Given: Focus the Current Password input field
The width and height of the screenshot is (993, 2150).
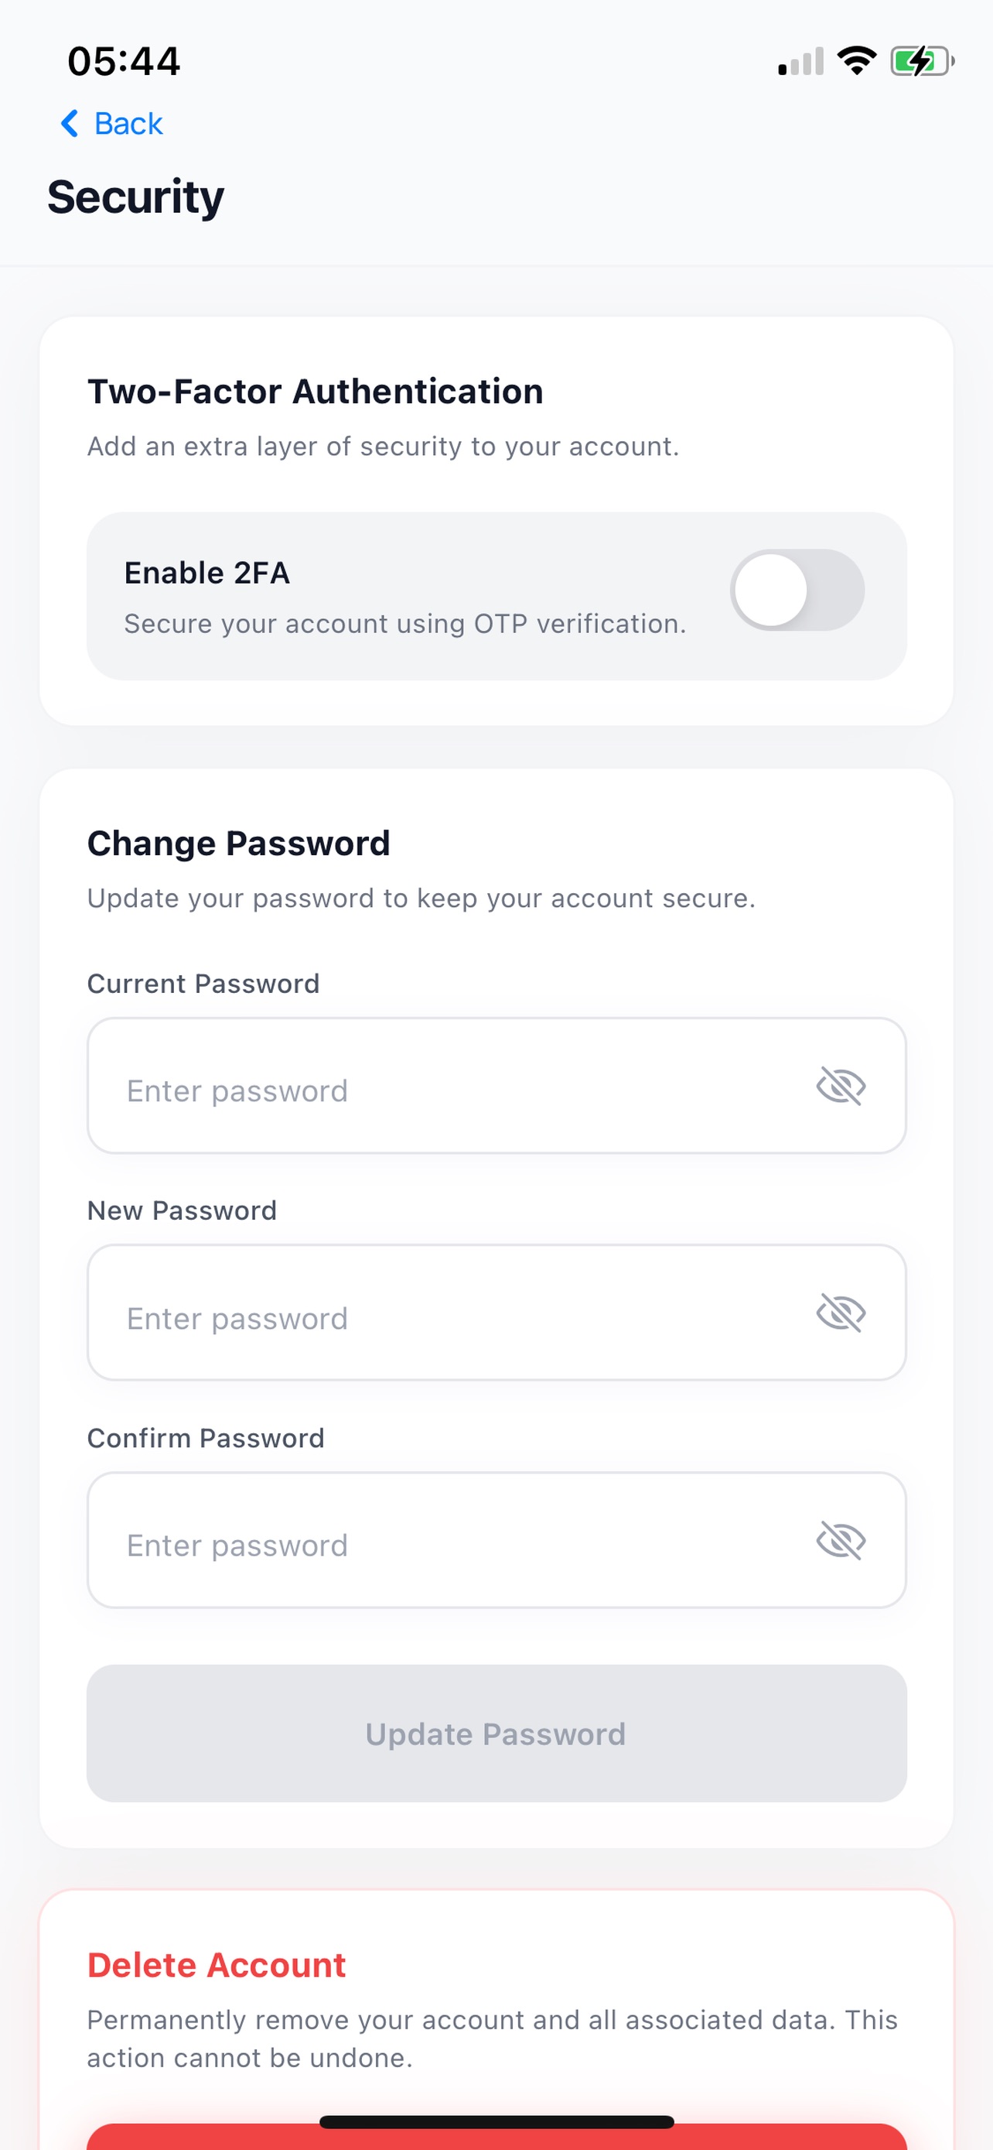Looking at the screenshot, I should pos(496,1086).
